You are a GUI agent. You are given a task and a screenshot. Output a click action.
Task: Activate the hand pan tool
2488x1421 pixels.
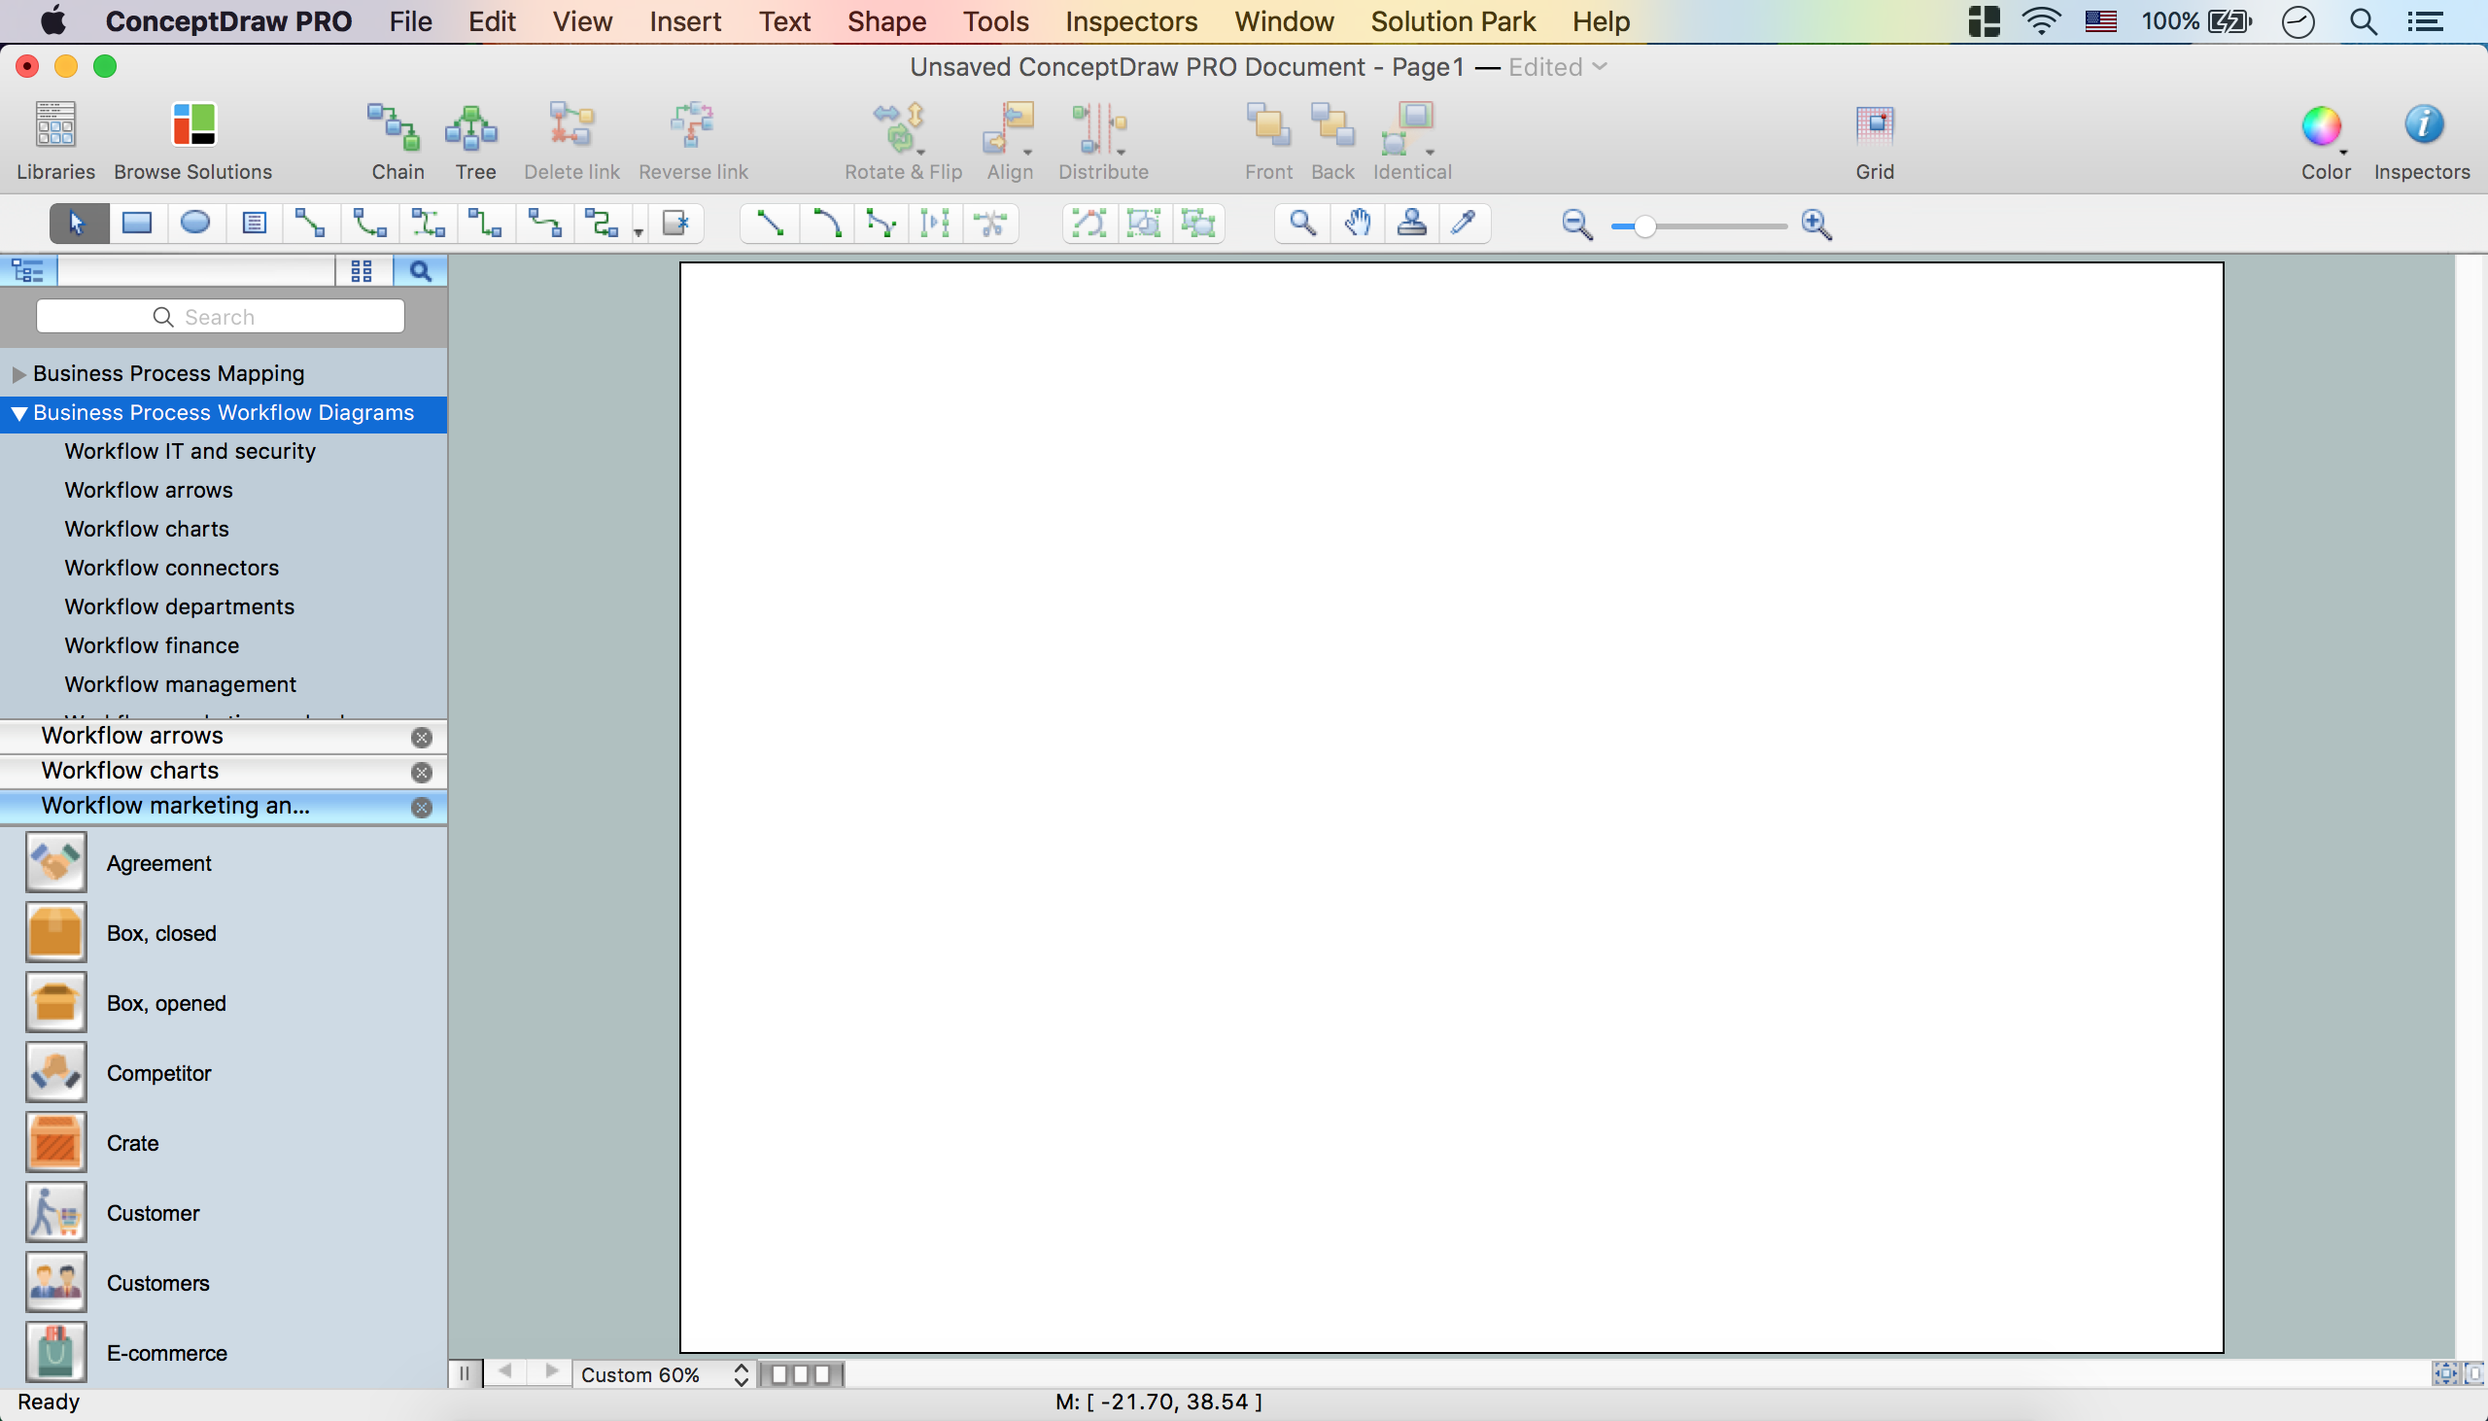click(x=1356, y=224)
